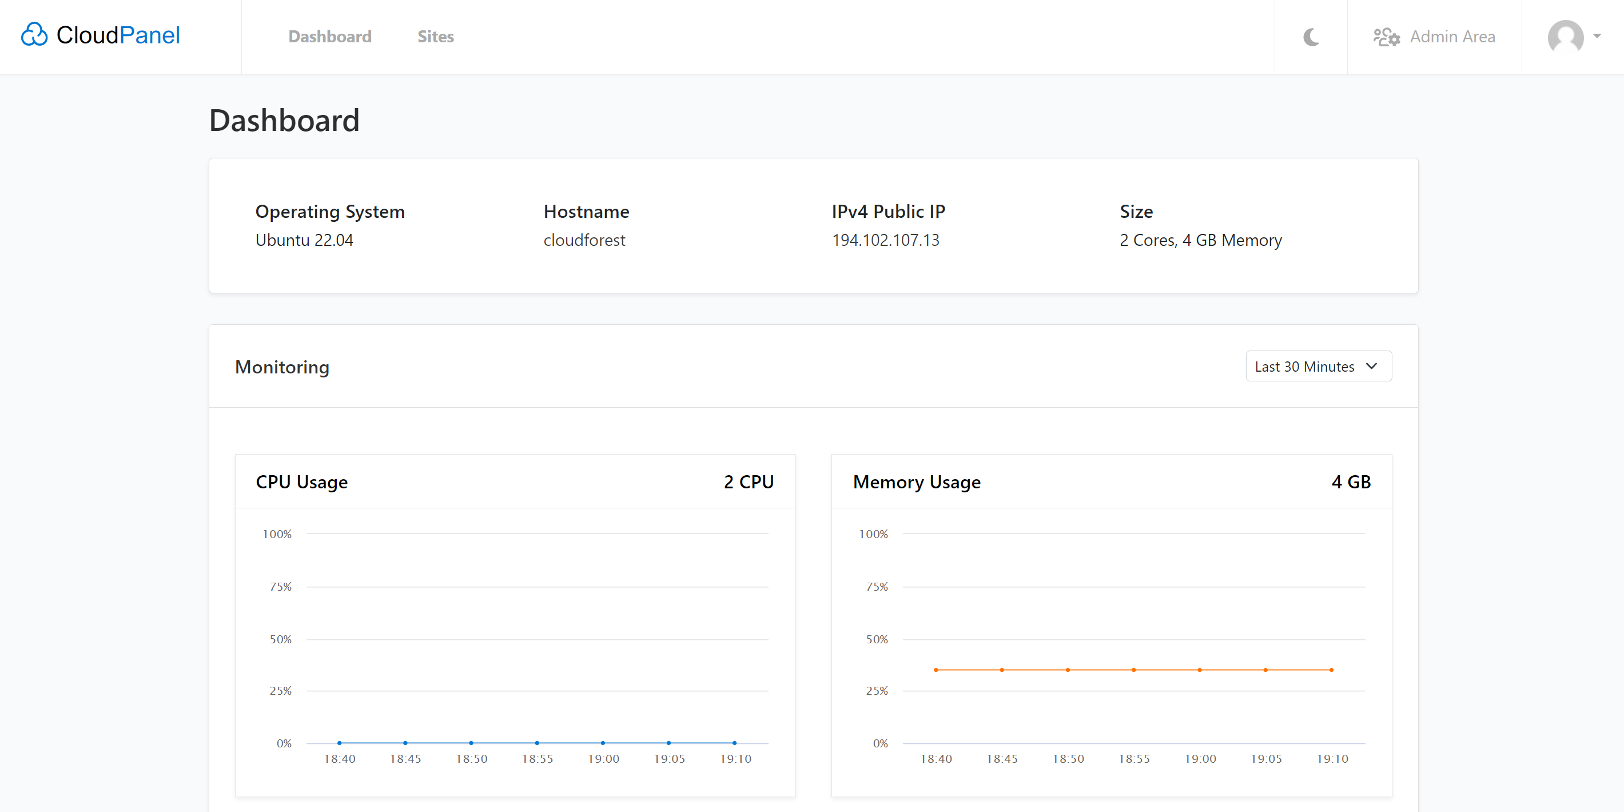Toggle dark mode with the moon icon

tap(1311, 37)
